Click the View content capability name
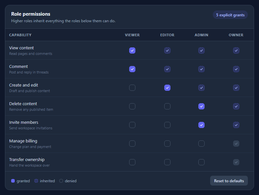This screenshot has height=195, width=259. [21, 48]
